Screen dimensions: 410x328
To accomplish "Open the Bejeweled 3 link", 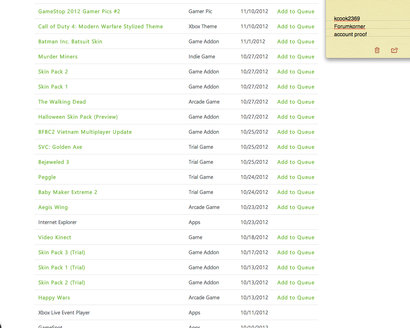I will 54,162.
